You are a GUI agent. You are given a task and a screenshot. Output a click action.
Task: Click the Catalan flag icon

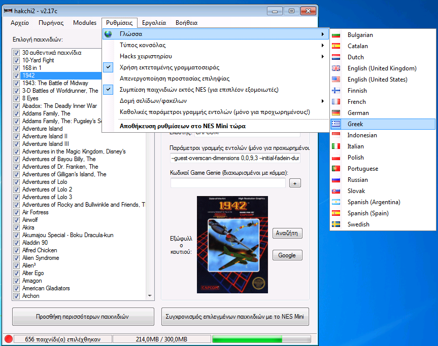click(336, 46)
